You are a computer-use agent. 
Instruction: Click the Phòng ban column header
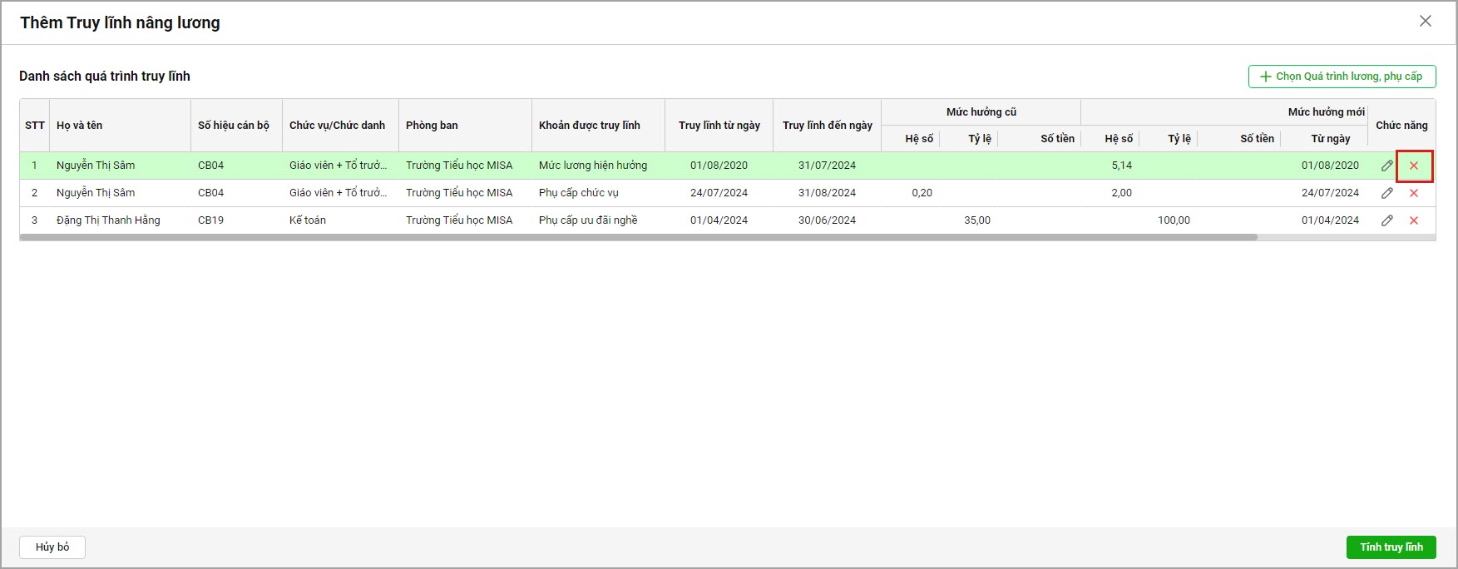pos(432,126)
